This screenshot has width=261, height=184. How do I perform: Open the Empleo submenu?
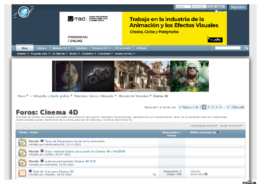[x=75, y=54]
